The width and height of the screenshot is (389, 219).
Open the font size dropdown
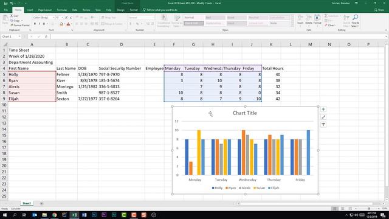tap(63, 18)
